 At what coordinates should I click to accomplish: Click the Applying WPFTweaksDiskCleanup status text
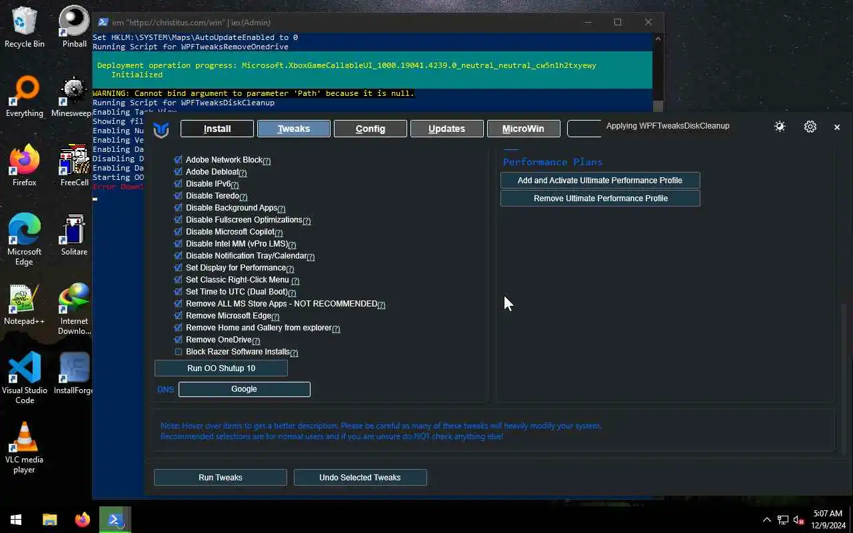tap(668, 126)
